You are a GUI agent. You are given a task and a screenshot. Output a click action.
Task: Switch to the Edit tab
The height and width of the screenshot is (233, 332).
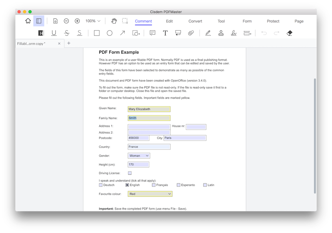click(x=169, y=21)
